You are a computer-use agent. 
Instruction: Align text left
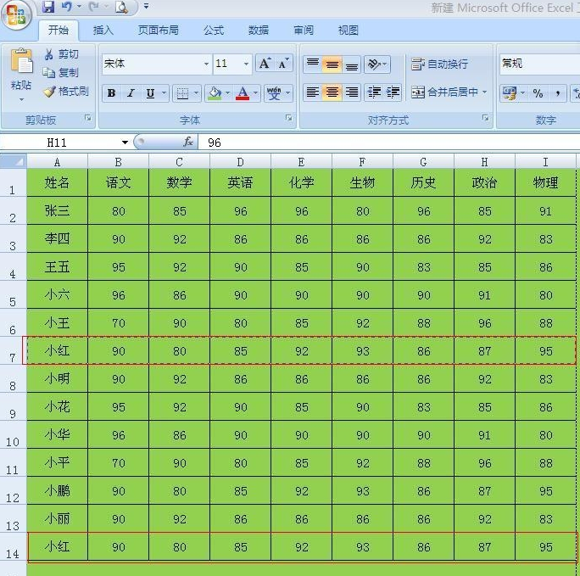313,92
